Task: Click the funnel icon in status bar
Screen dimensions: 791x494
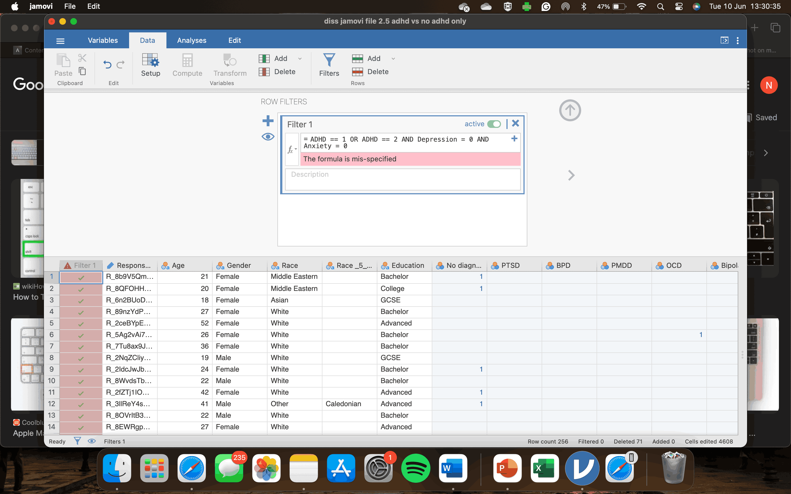Action: tap(77, 441)
